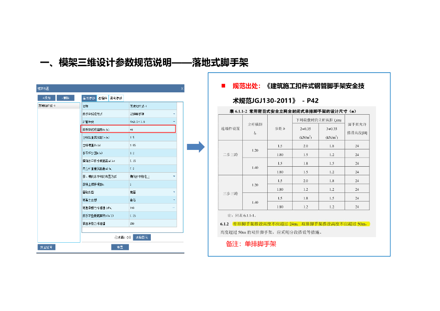
Task: Click the -删除 button
Action: tap(65, 98)
